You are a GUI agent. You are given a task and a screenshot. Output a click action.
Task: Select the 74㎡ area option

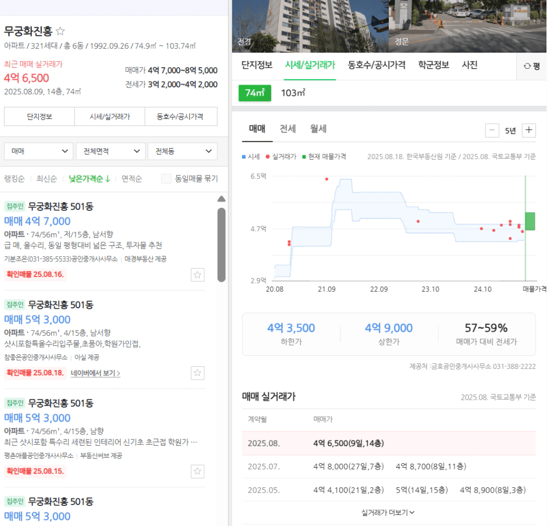point(255,93)
